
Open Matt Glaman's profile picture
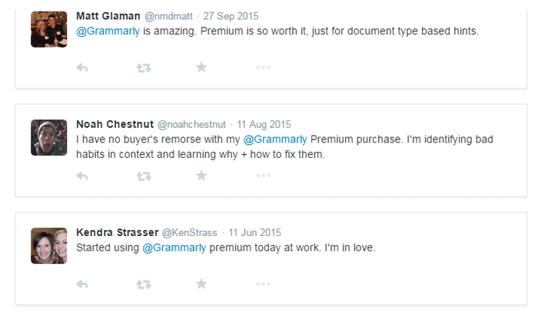coord(48,29)
